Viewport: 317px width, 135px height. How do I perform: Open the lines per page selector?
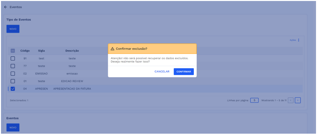(254, 100)
